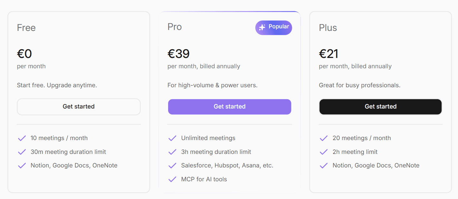Click the Unlimited meetings feature text
458x199 pixels.
(x=208, y=138)
